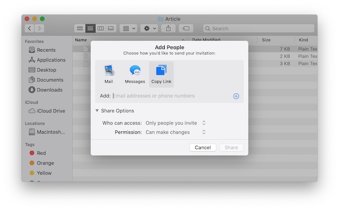Click the Cancel button
Viewport: 339px width, 210px height.
point(203,148)
